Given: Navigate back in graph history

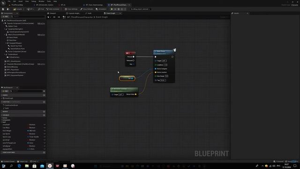Looking at the screenshot, I should [54, 17].
